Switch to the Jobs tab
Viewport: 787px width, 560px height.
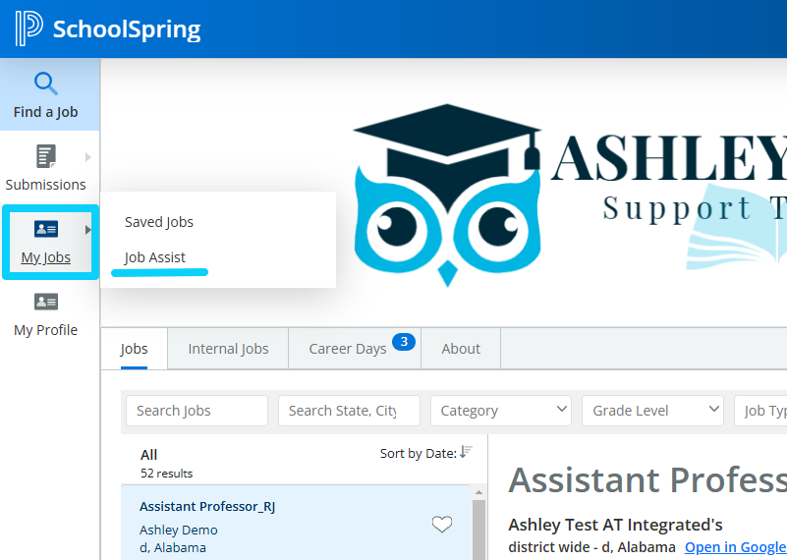click(134, 349)
